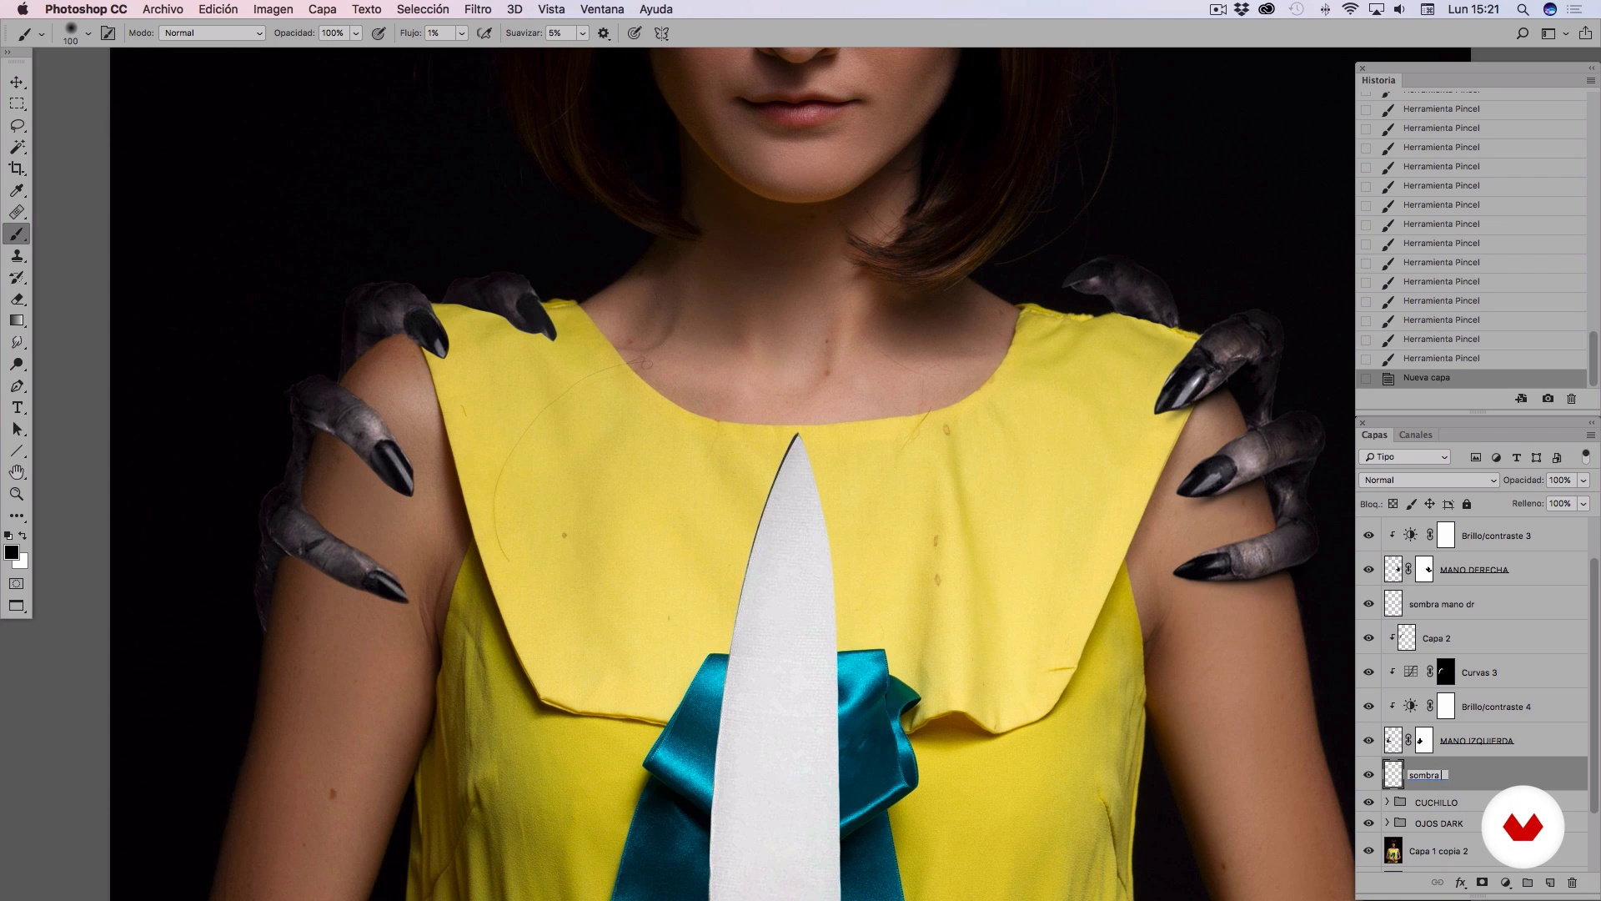
Task: Select the History Brush tool
Action: pos(17,278)
